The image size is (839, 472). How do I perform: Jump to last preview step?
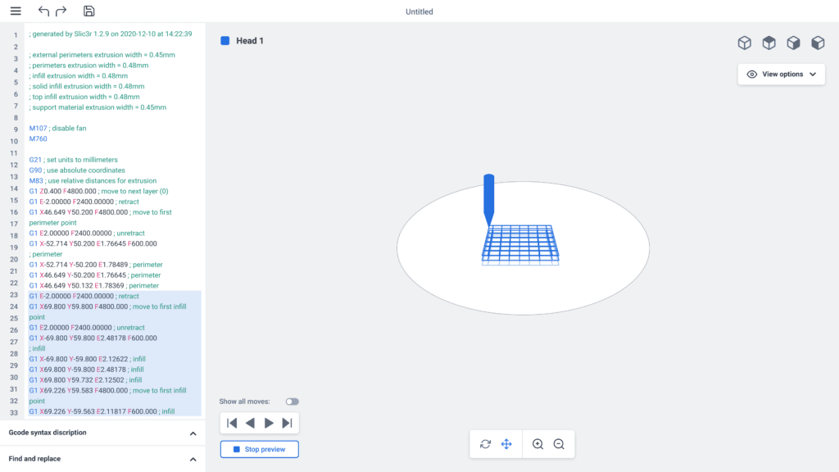pyautogui.click(x=288, y=423)
